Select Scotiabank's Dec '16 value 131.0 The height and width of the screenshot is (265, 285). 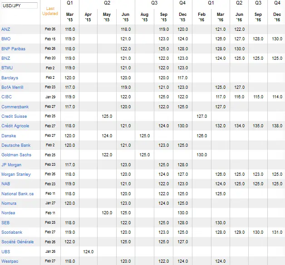pos(277,232)
